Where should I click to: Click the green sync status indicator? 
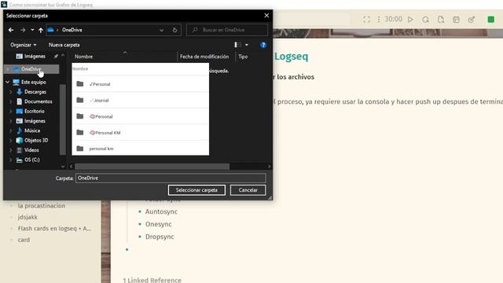click(490, 20)
